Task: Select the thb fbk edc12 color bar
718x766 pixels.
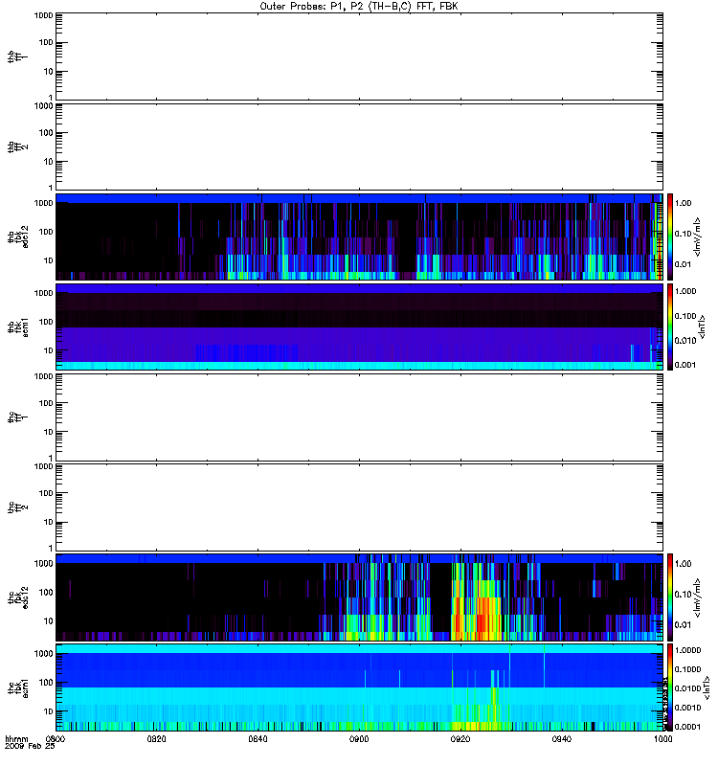Action: [x=670, y=237]
